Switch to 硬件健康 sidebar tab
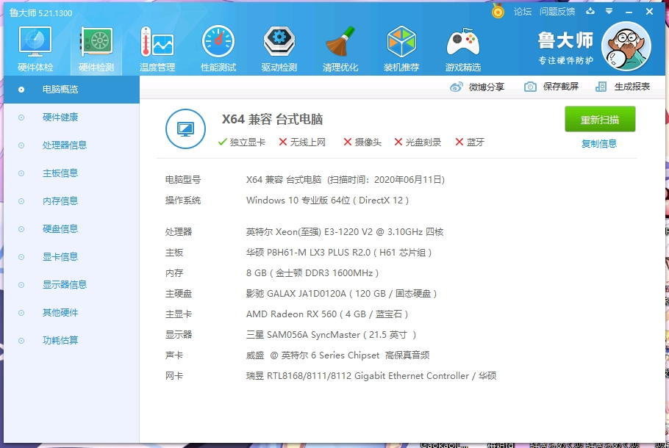This screenshot has height=448, width=669. point(72,118)
